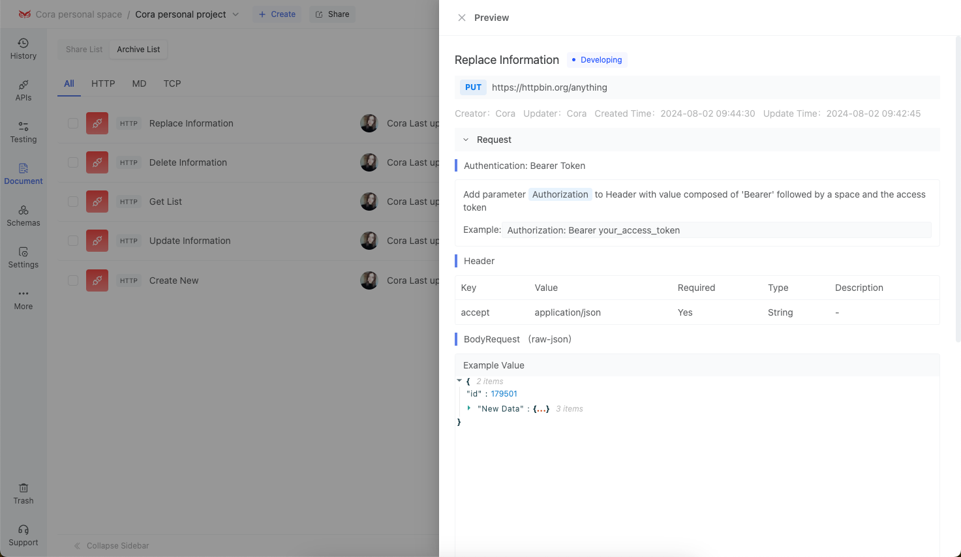The height and width of the screenshot is (557, 961).
Task: Tick the checkbox for Update Information
Action: pyautogui.click(x=73, y=241)
